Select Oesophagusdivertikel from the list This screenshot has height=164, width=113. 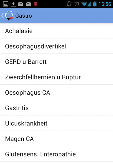click(57, 46)
